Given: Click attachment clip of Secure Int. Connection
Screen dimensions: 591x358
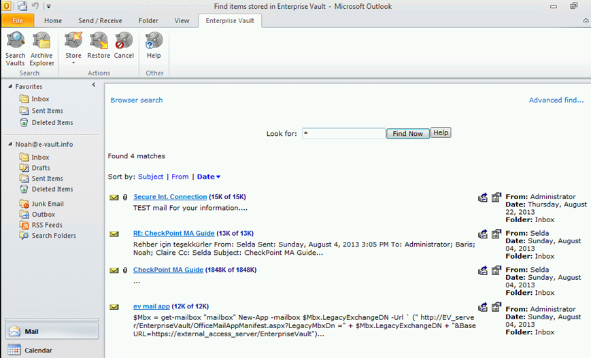Looking at the screenshot, I should click(125, 197).
